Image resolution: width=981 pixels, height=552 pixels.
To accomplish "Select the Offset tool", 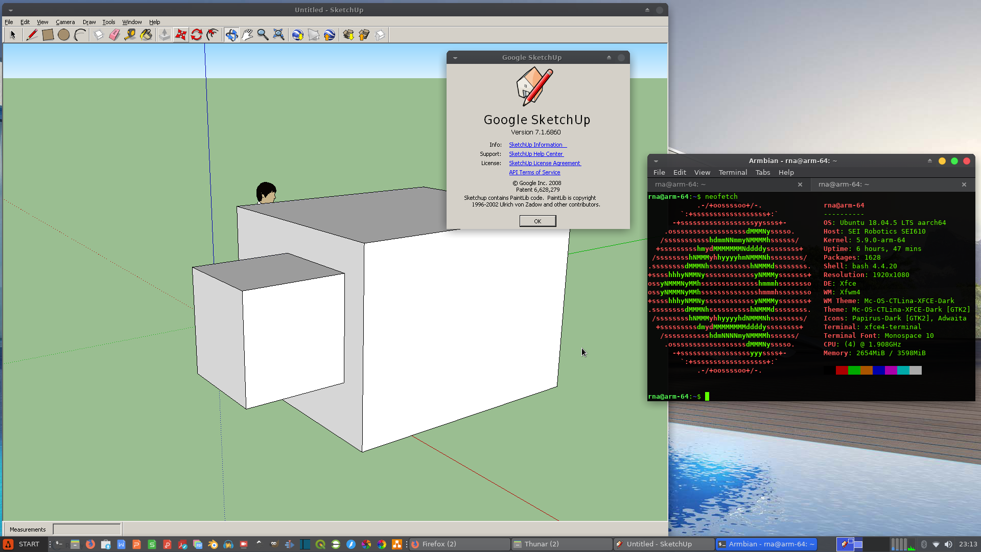I will pyautogui.click(x=213, y=35).
